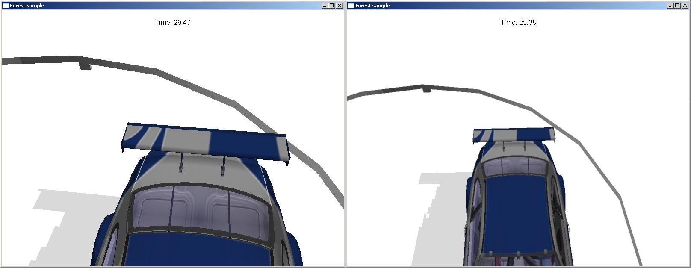The image size is (691, 268).
Task: Close the right Forest sample window
Action: 685,6
